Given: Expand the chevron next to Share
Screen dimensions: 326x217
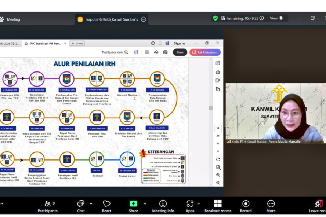Looking at the screenshot, I should pos(145,203).
